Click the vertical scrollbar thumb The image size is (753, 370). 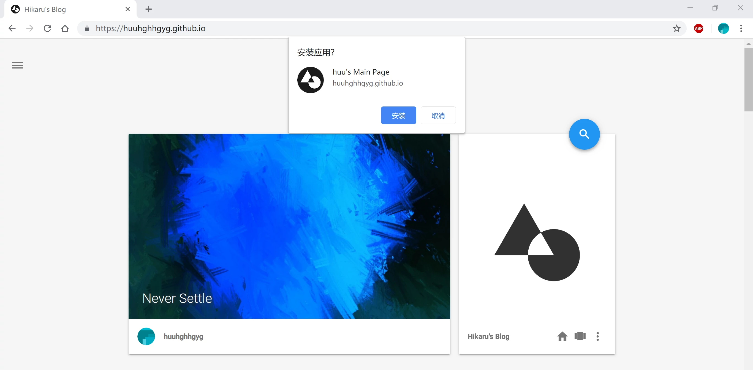[x=748, y=80]
